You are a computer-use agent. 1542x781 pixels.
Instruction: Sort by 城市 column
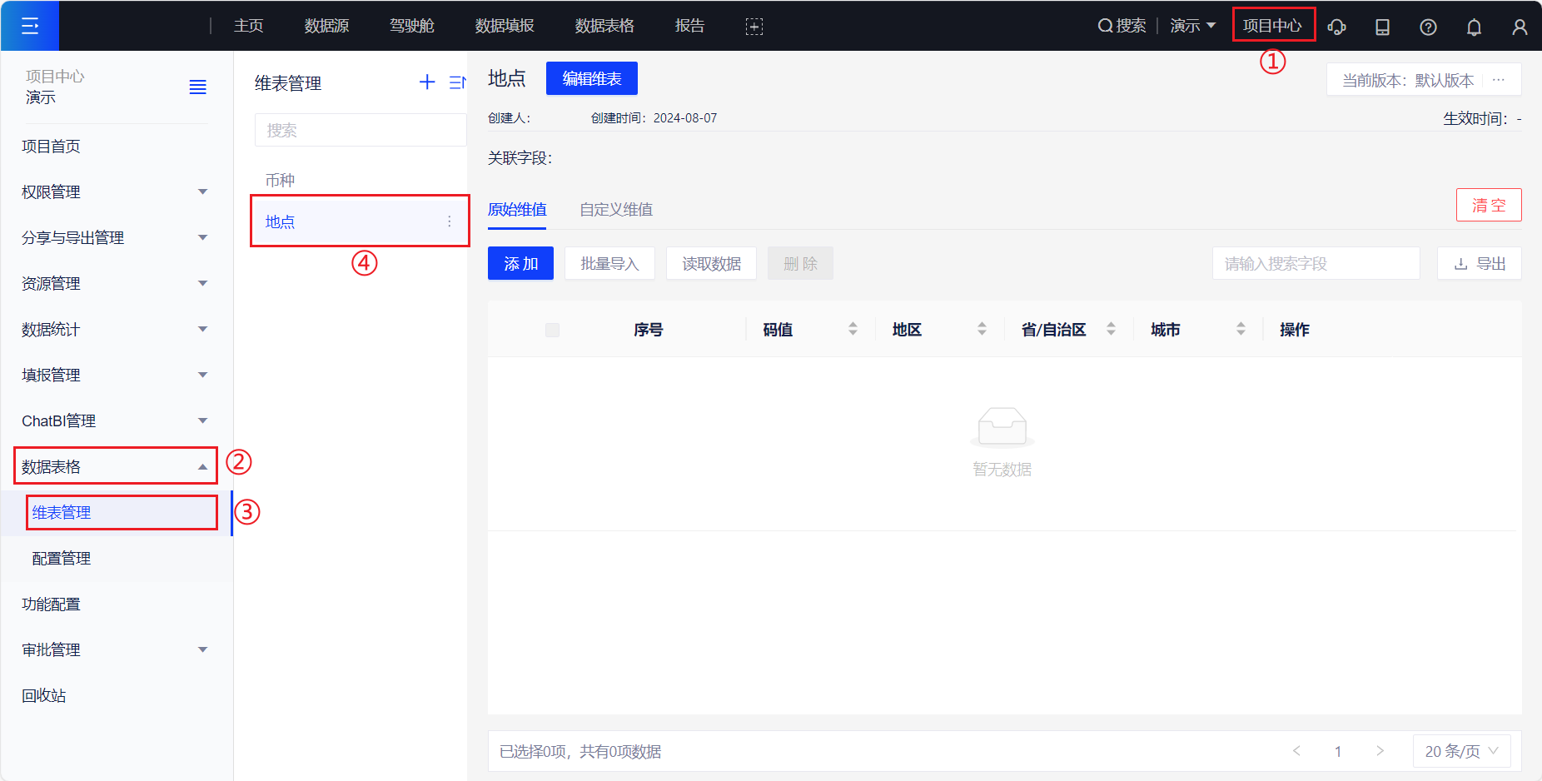[x=1241, y=330]
